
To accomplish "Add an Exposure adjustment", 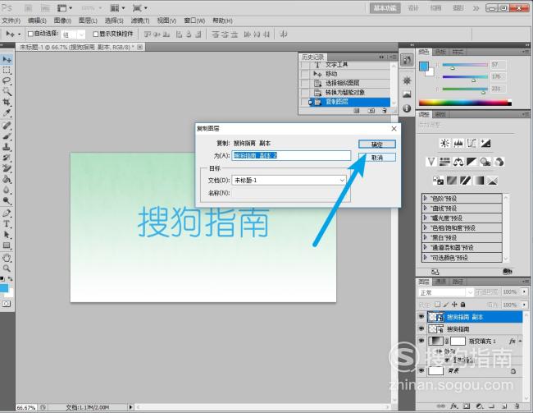I will point(485,143).
